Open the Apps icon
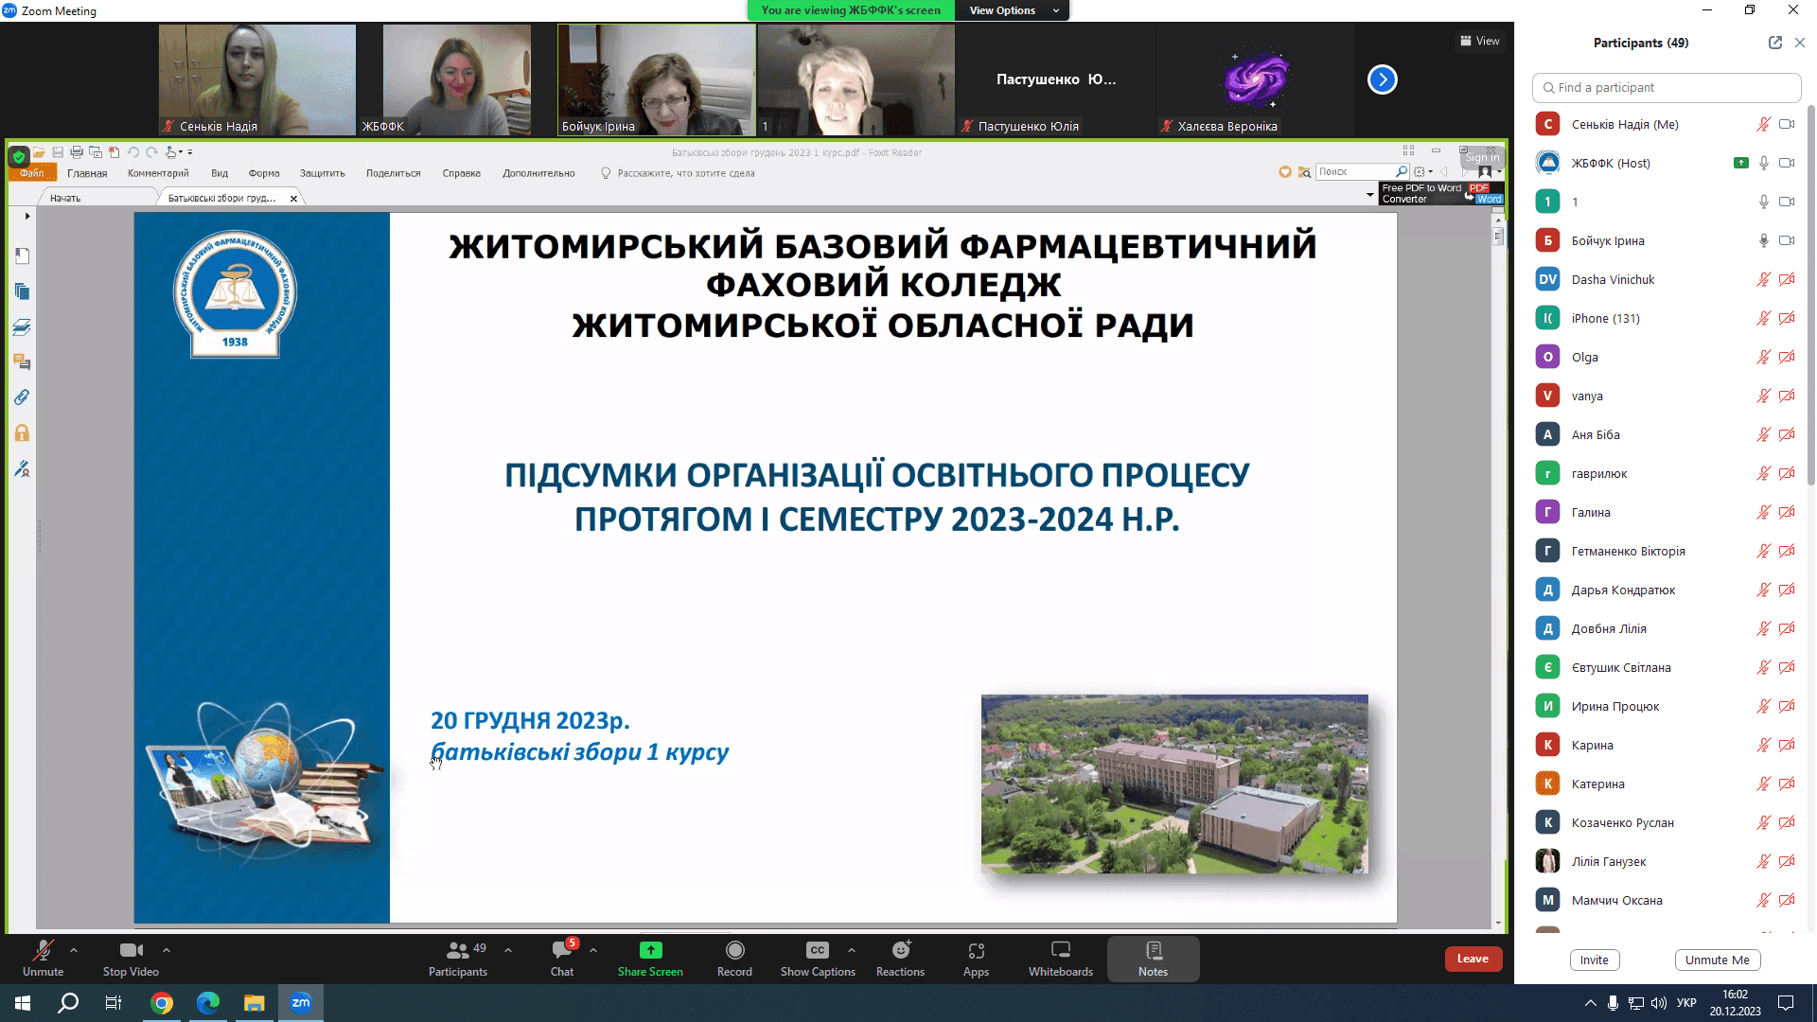This screenshot has width=1817, height=1022. (x=976, y=950)
